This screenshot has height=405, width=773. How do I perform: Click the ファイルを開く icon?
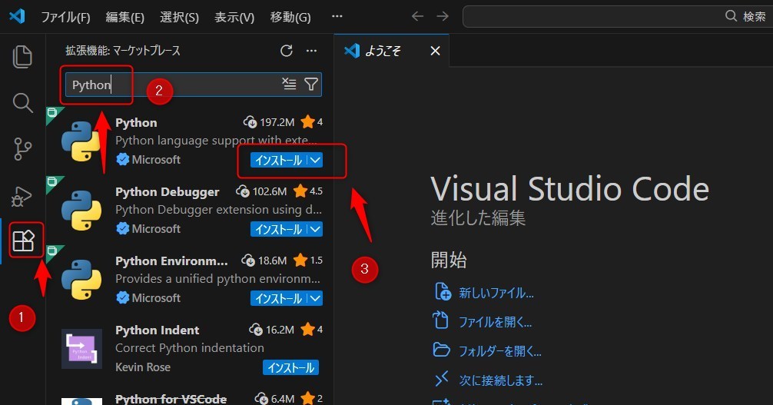pyautogui.click(x=440, y=320)
